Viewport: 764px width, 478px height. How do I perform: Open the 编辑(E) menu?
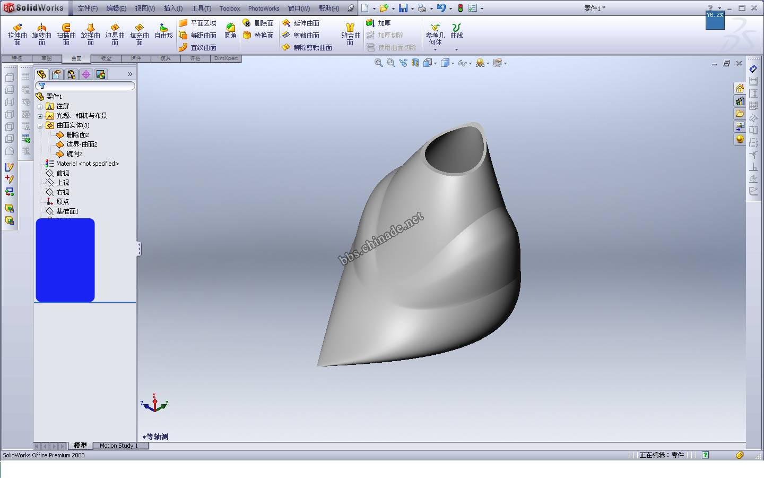[116, 8]
